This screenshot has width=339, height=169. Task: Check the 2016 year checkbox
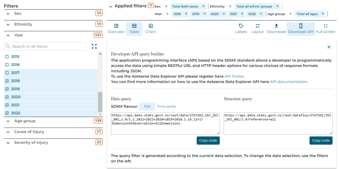(x=7, y=65)
